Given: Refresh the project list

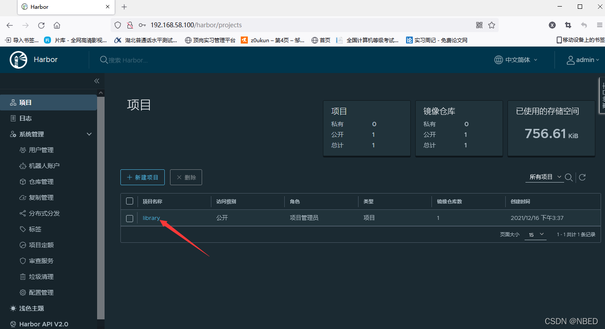Looking at the screenshot, I should coord(582,177).
